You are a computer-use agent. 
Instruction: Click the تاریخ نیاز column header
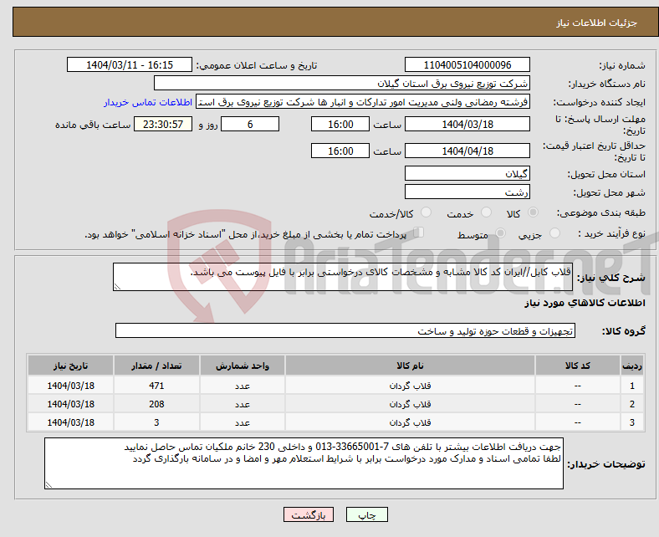pyautogui.click(x=70, y=366)
